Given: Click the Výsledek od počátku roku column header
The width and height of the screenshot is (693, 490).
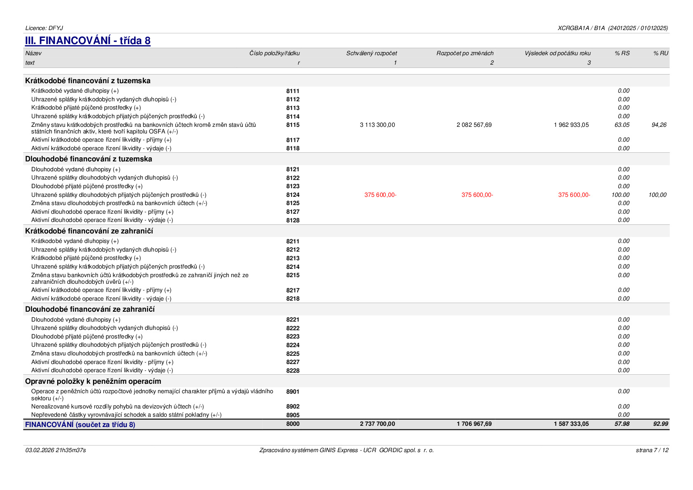Looking at the screenshot, I should 558,53.
